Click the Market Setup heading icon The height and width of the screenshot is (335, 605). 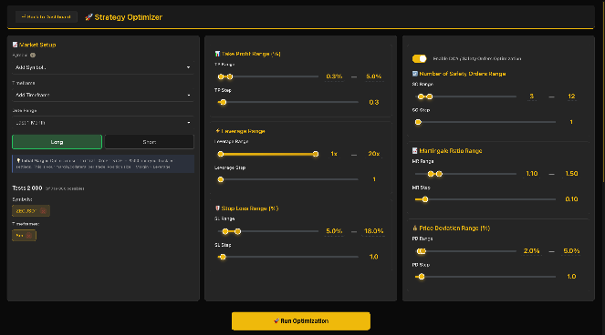coord(15,45)
